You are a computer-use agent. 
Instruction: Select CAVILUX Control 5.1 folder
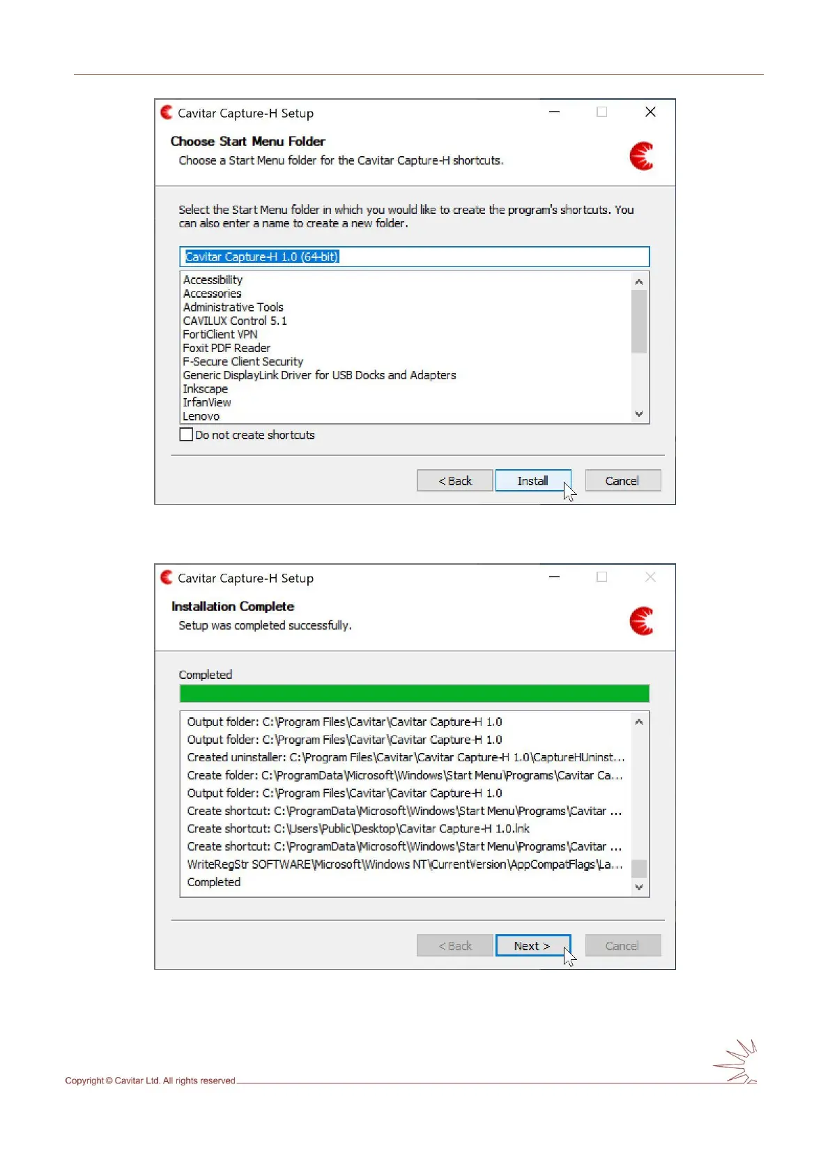(x=235, y=321)
